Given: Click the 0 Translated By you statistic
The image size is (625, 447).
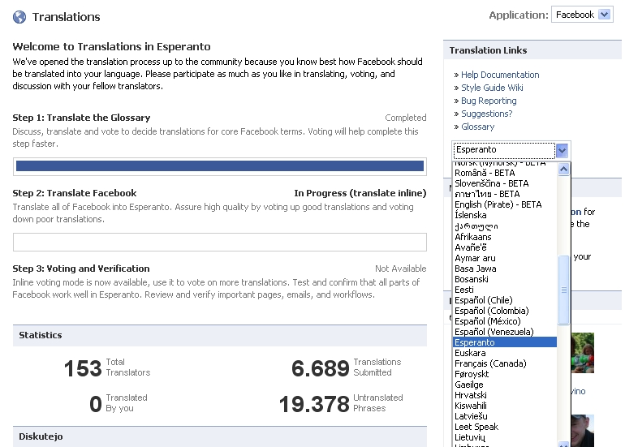Looking at the screenshot, I should pyautogui.click(x=119, y=403).
